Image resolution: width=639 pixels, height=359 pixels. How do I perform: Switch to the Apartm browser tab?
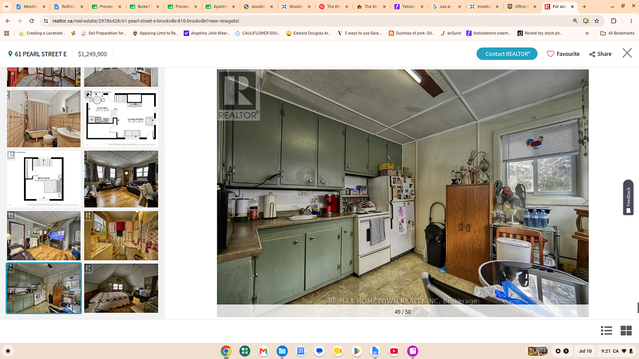[x=219, y=6]
